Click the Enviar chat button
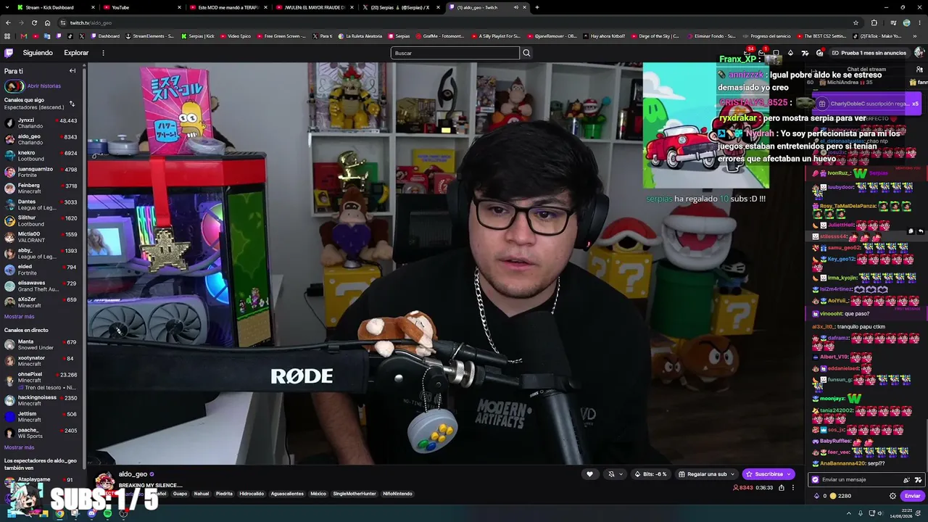928x522 pixels. pos(912,496)
